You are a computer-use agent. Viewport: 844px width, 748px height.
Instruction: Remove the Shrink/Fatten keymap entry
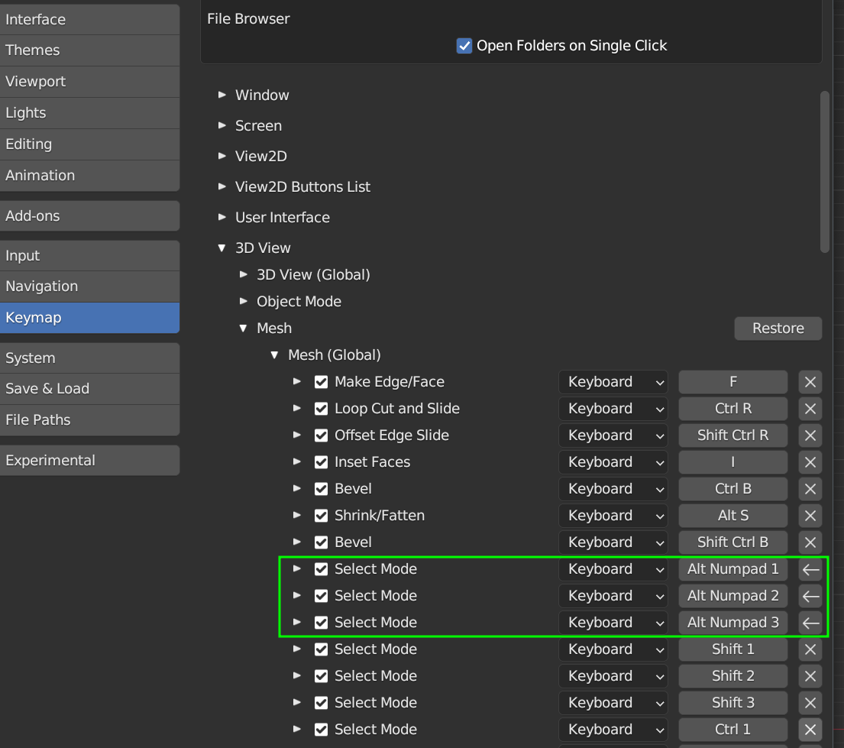pyautogui.click(x=810, y=516)
